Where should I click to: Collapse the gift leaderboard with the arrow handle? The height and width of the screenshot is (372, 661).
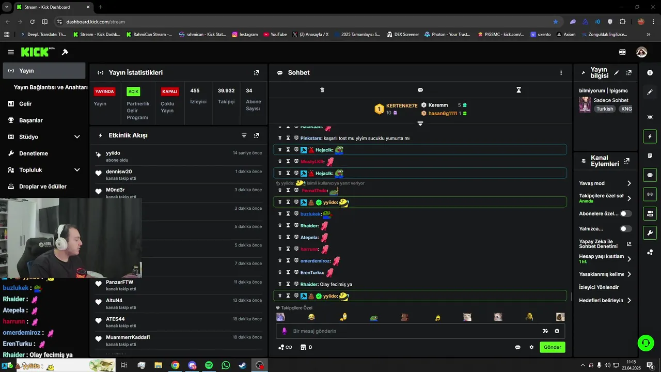420,123
